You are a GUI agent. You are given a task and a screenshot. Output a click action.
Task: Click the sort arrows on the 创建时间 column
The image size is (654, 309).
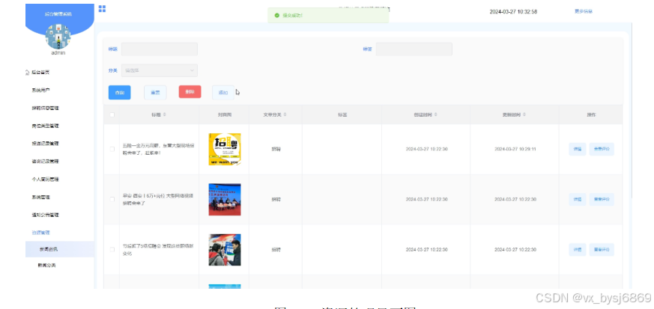435,114
